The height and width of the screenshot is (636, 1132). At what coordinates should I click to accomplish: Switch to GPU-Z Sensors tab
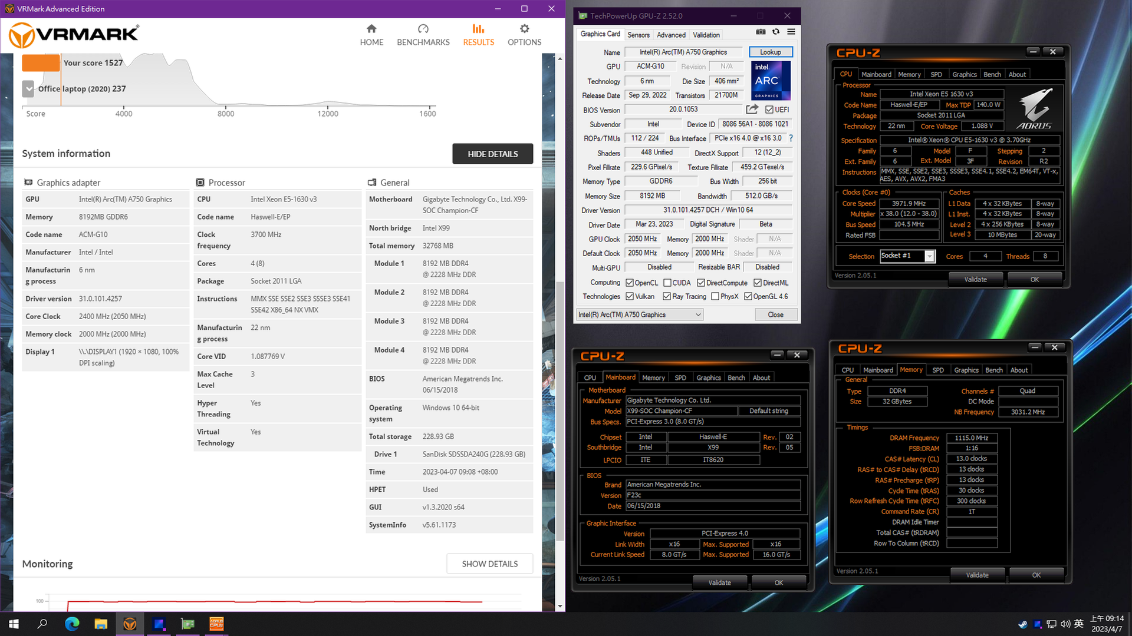[x=638, y=35]
